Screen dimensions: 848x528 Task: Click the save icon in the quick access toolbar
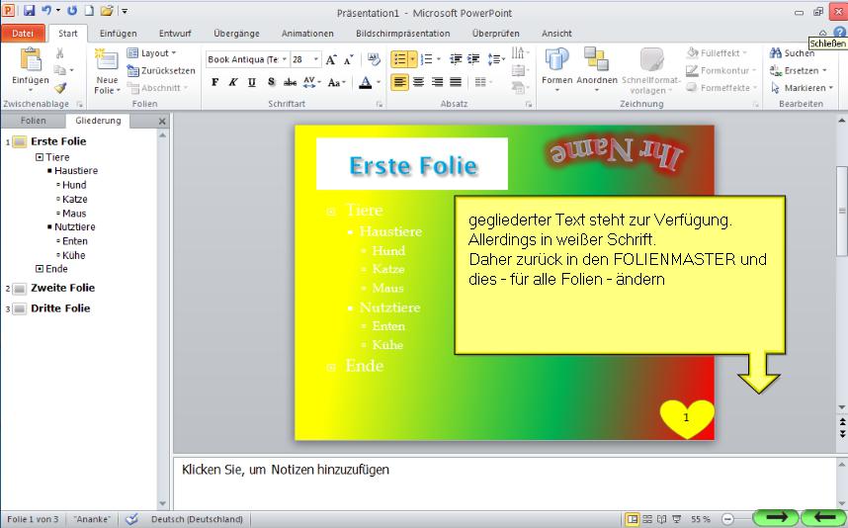[29, 11]
